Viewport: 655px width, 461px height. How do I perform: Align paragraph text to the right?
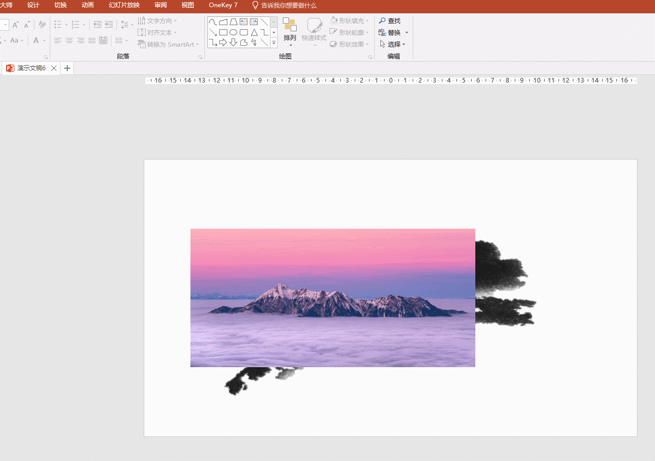pyautogui.click(x=81, y=41)
